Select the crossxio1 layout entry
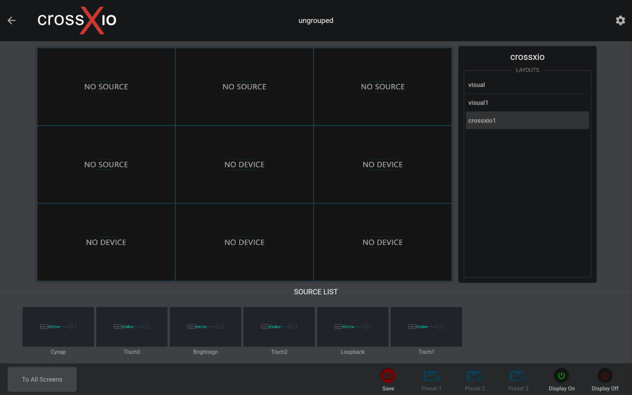This screenshot has height=395, width=632. tap(527, 121)
